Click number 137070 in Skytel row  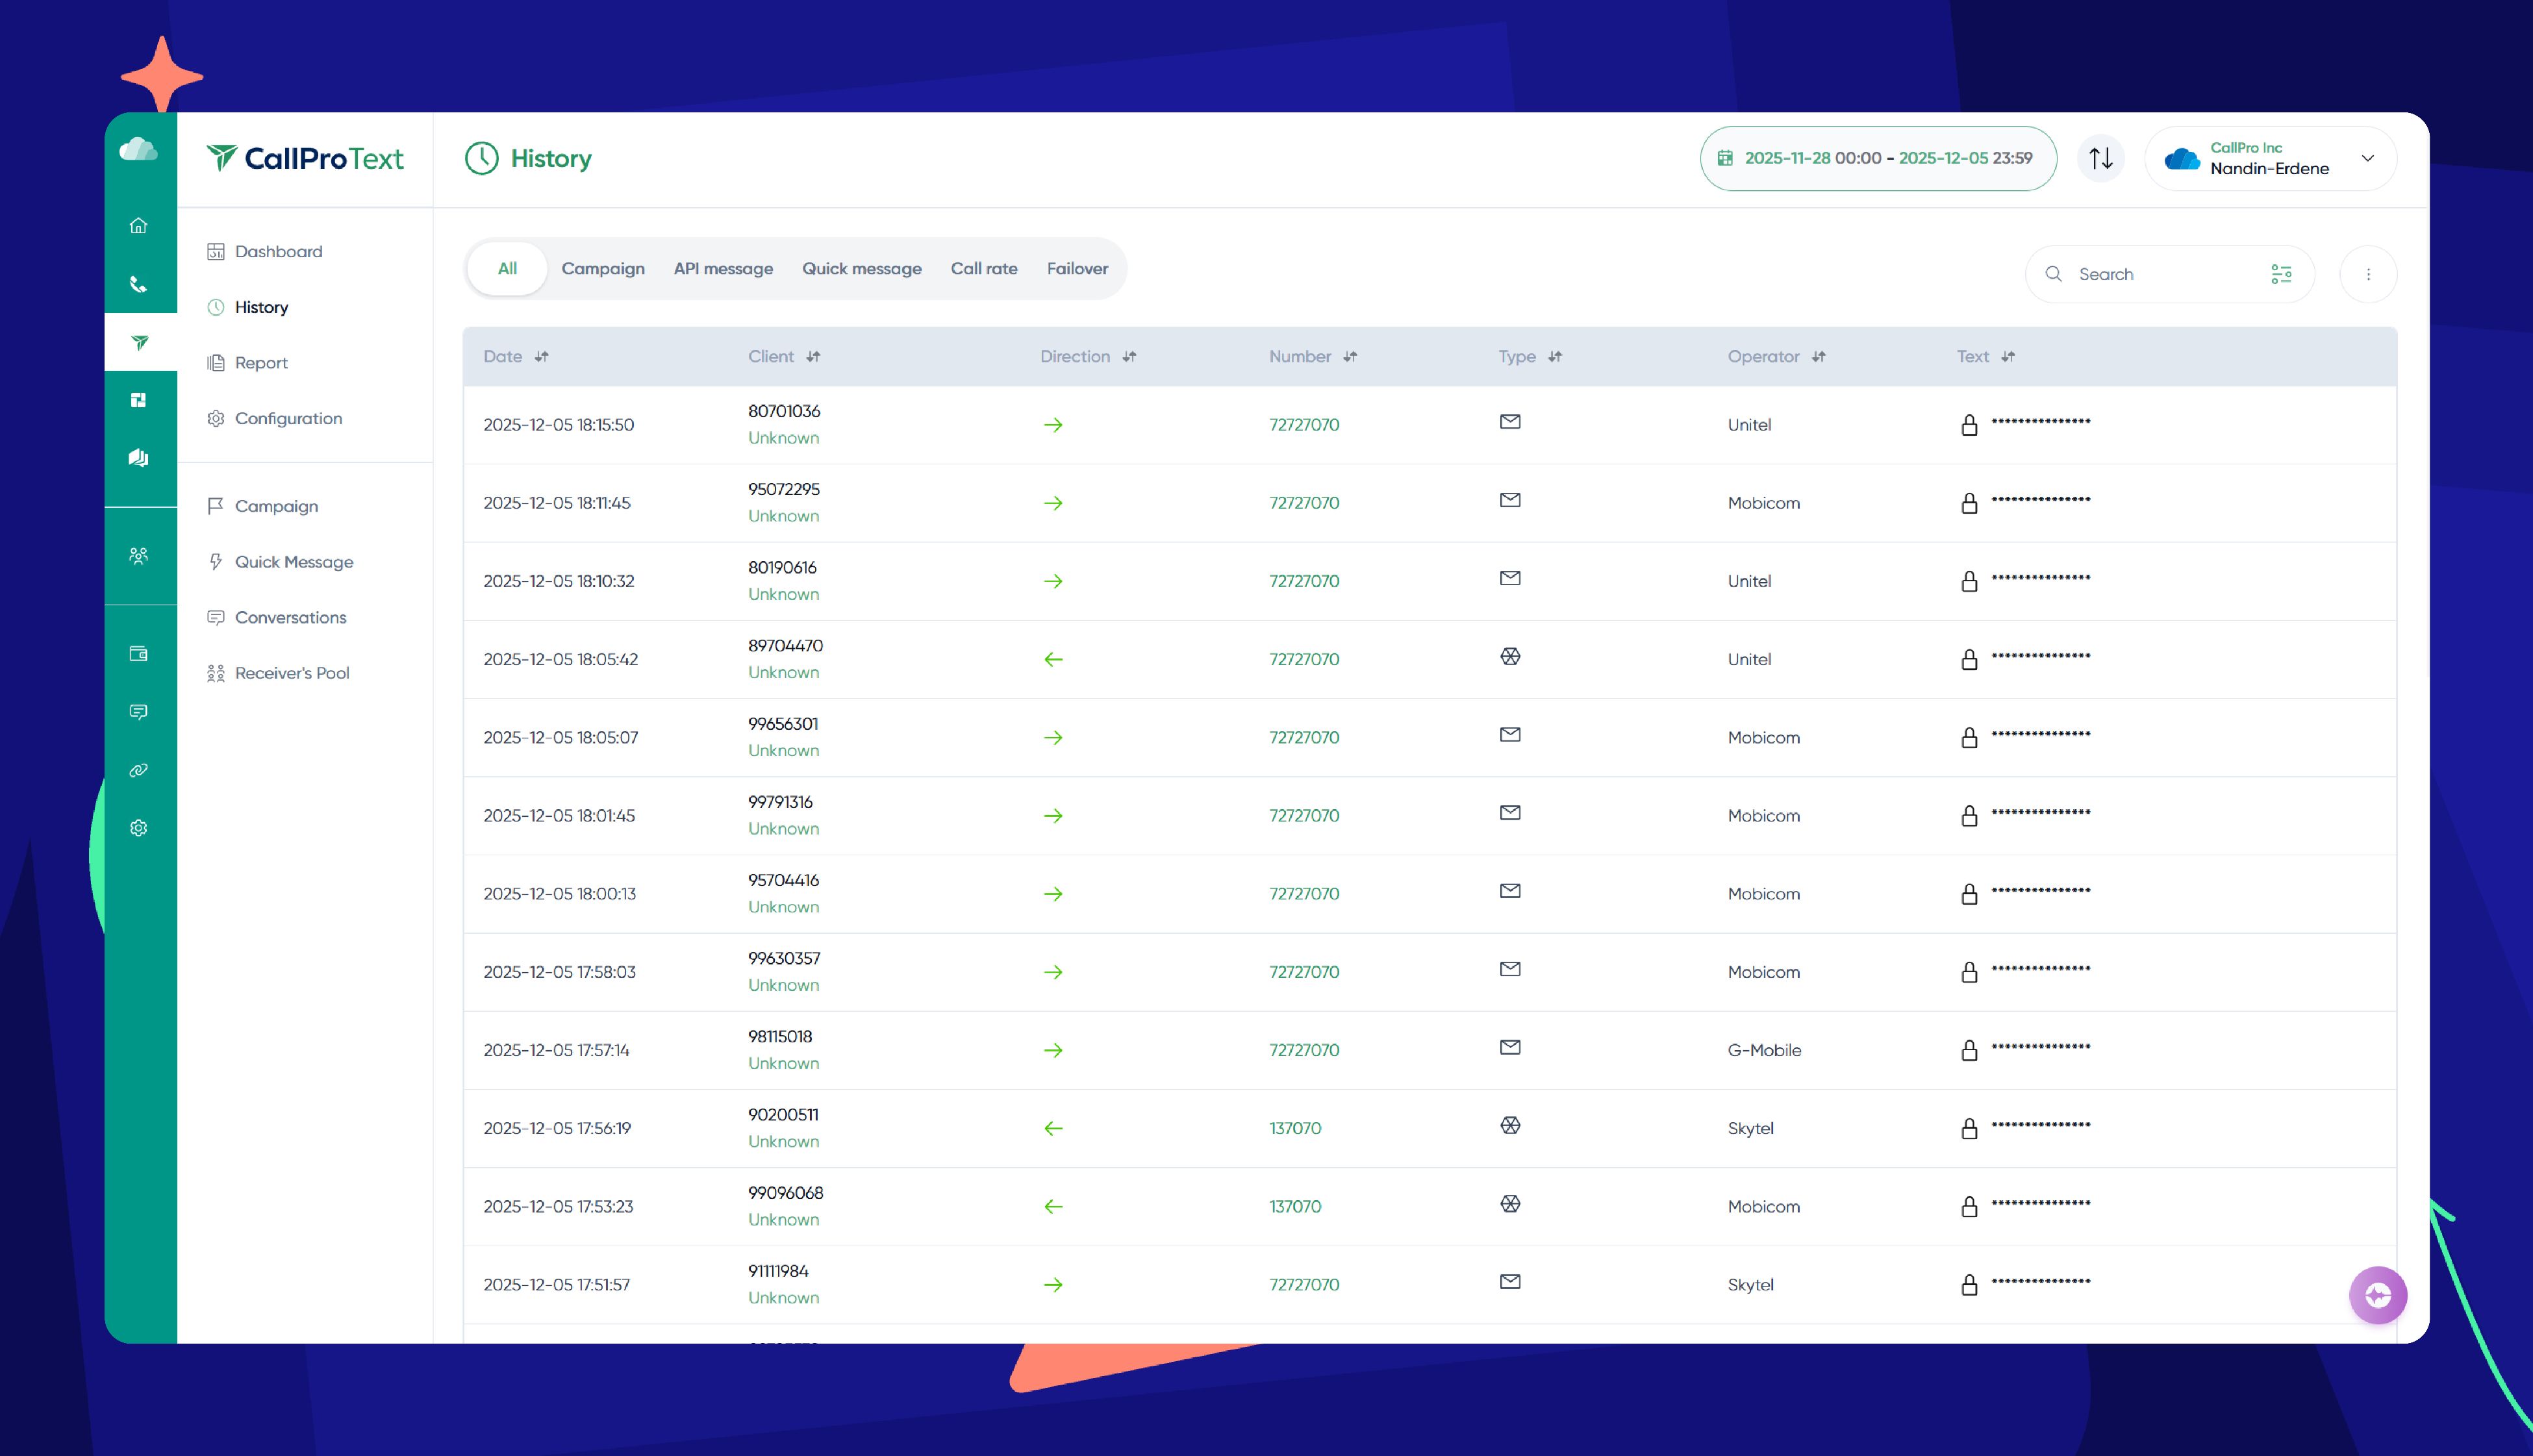pos(1295,1128)
